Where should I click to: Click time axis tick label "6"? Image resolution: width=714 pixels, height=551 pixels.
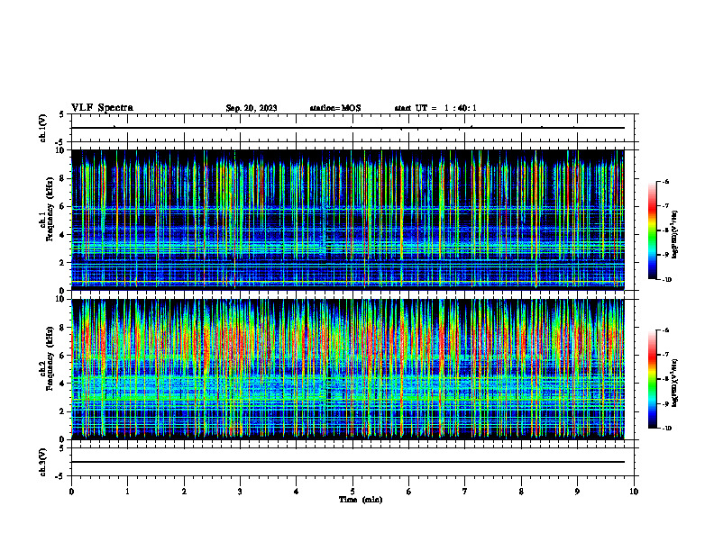[x=409, y=492]
